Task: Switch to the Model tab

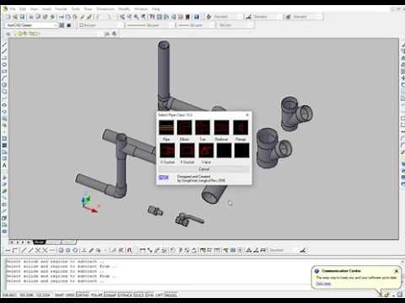Action: coord(40,242)
